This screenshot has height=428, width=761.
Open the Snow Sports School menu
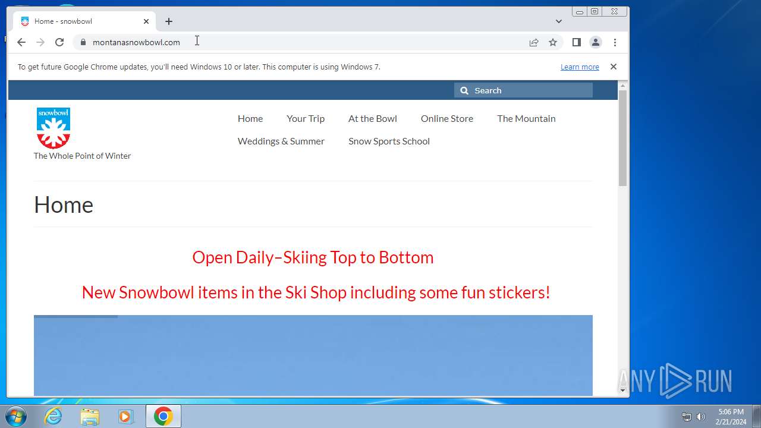[x=389, y=141]
